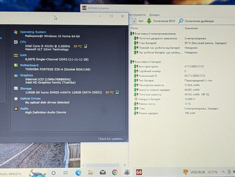Screen dimensions: 235x177
Task: Click the Напруга батареї voltage icon
Action: (x=136, y=99)
